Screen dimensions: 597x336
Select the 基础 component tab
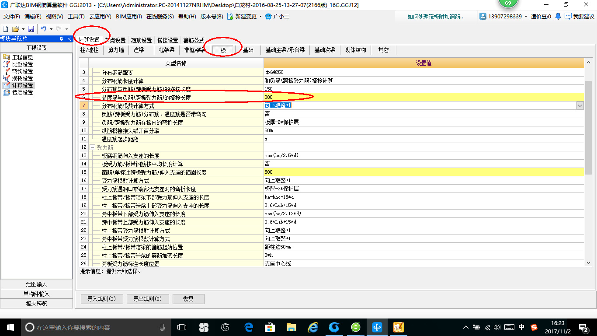click(248, 50)
